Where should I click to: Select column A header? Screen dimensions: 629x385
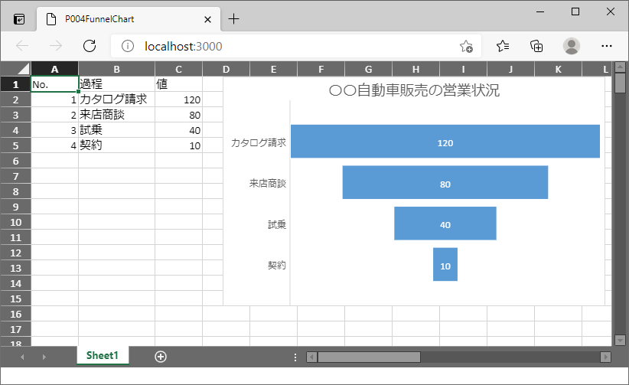click(54, 69)
